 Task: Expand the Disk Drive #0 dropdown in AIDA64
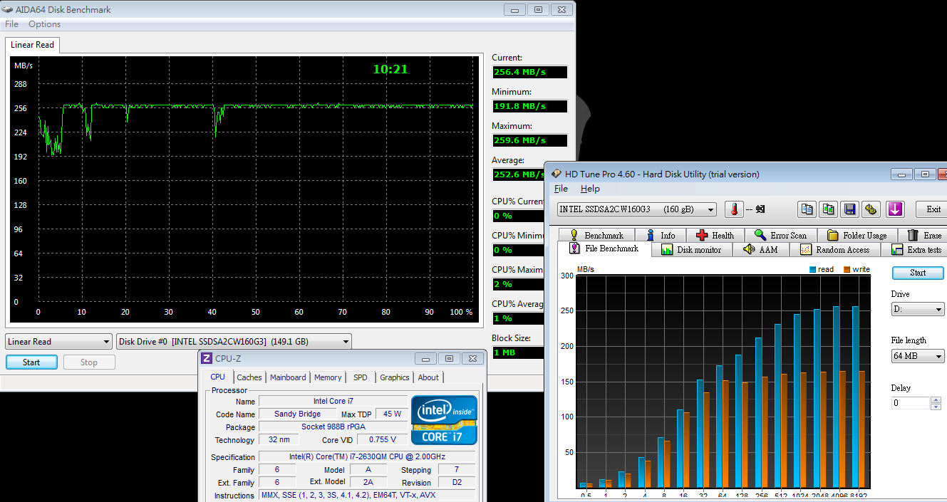coord(346,342)
